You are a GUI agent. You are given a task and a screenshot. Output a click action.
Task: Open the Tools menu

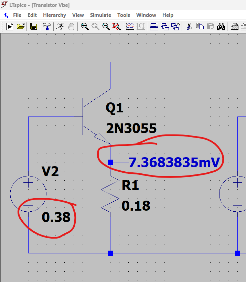(124, 15)
